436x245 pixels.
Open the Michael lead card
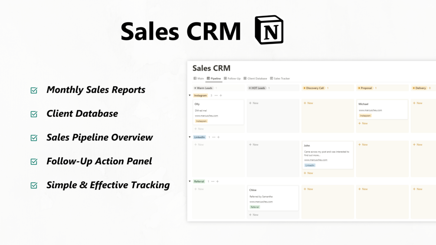pos(382,109)
